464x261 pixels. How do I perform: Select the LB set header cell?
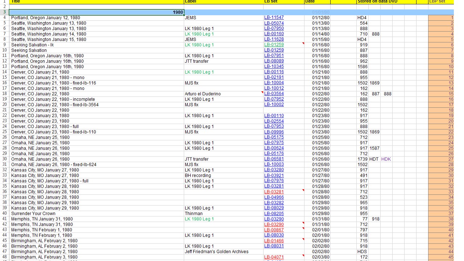tap(283, 1)
